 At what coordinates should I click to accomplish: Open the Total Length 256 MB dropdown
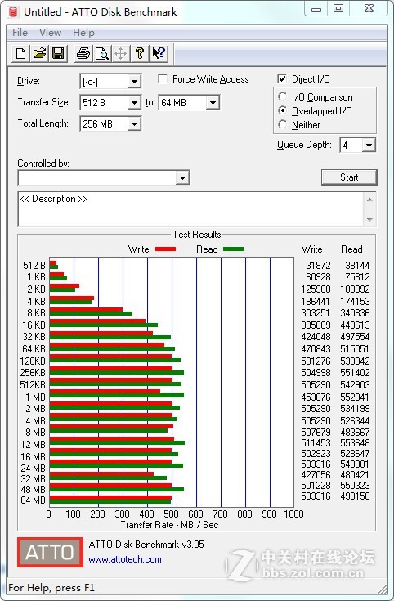click(134, 123)
